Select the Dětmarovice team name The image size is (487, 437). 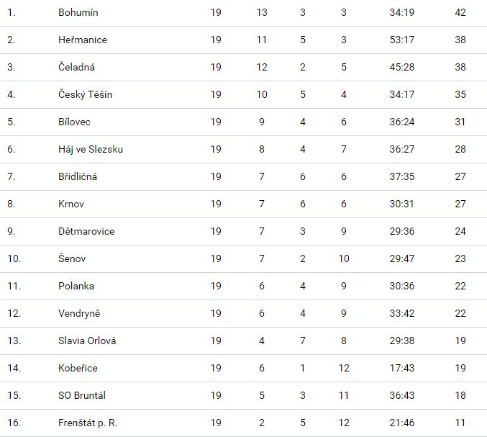point(86,232)
